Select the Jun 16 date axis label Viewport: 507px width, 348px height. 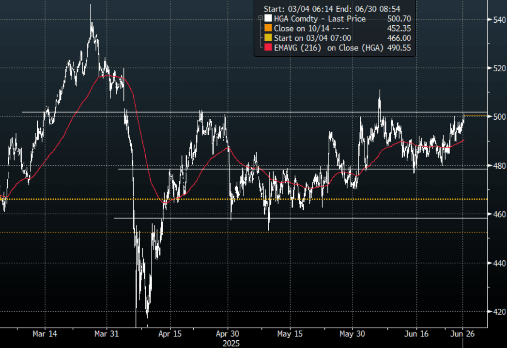416,334
